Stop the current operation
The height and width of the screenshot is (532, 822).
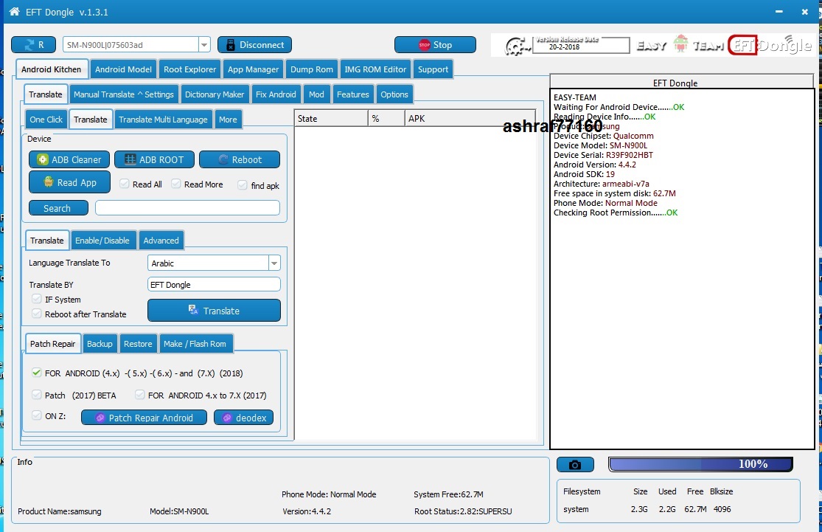pyautogui.click(x=435, y=44)
